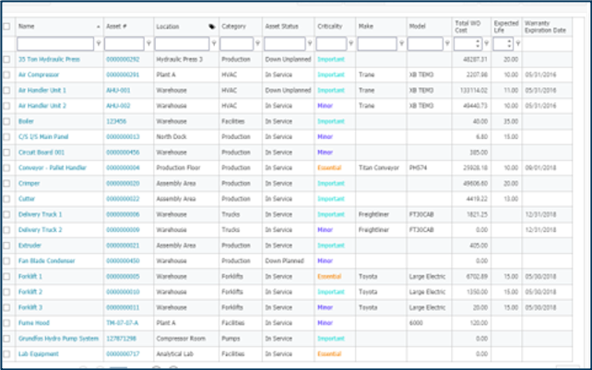Click the Analytical Lab location cell

pyautogui.click(x=175, y=353)
